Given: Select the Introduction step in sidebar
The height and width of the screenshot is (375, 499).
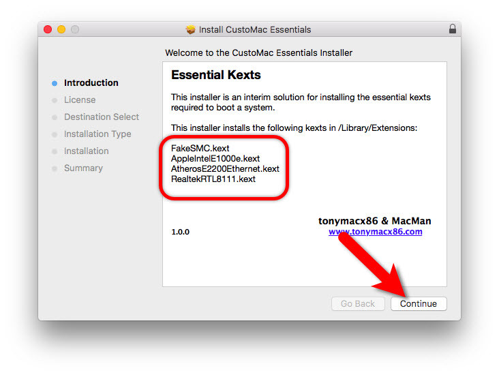Looking at the screenshot, I should click(x=91, y=82).
